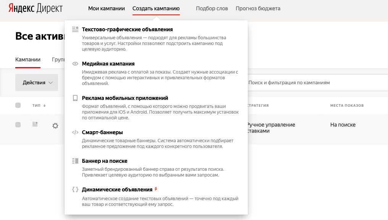Screen dimensions: 388x220
Task: Click the Баннер на поиске icon
Action: pos(75,161)
